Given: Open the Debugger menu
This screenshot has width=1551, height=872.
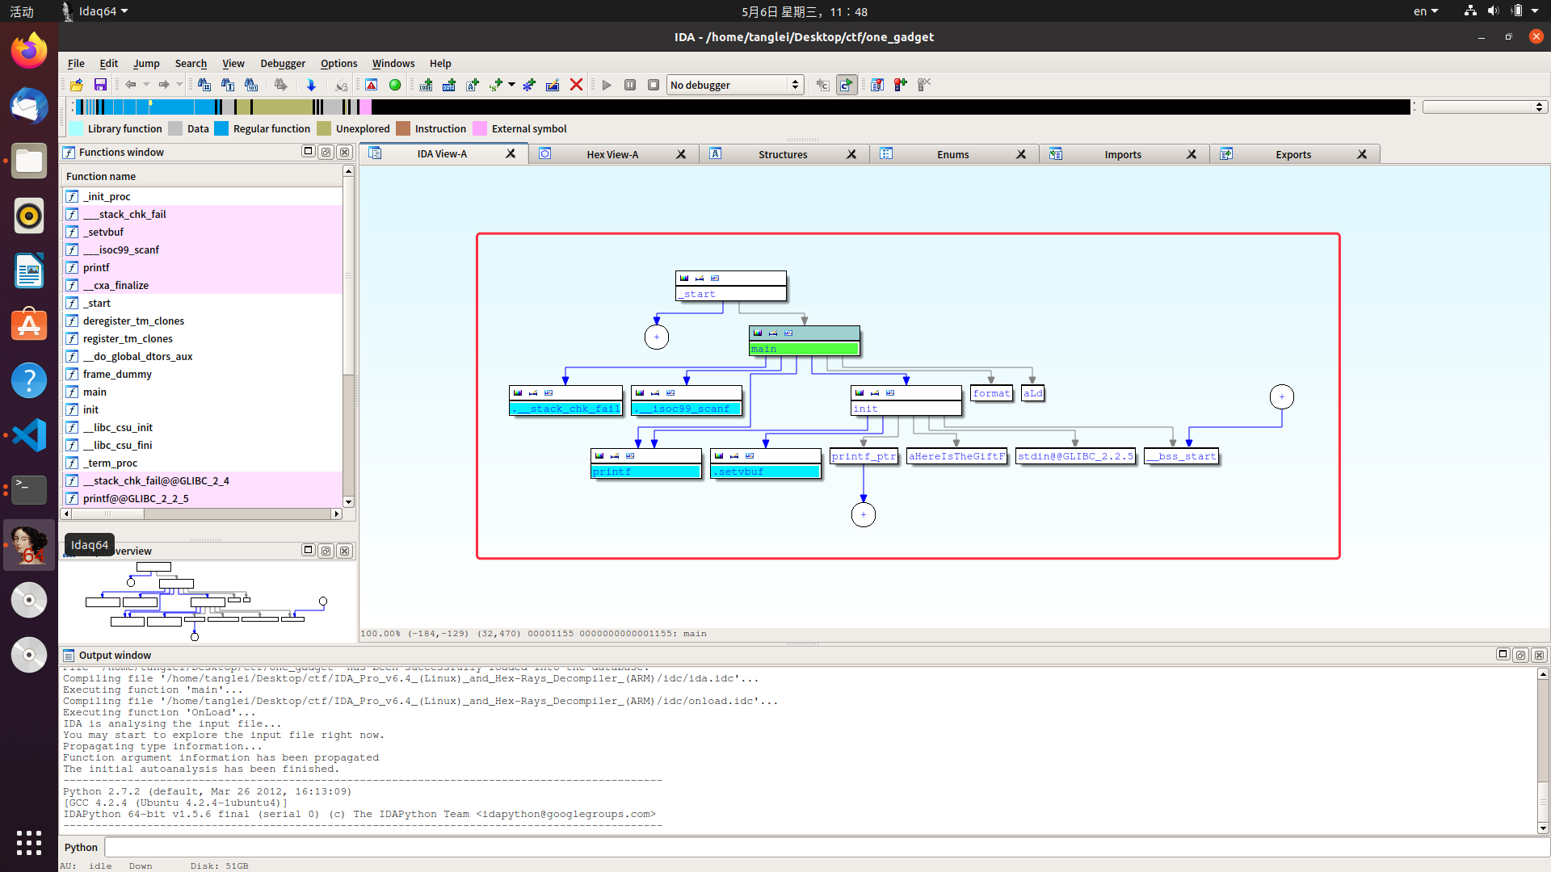Looking at the screenshot, I should pos(282,63).
